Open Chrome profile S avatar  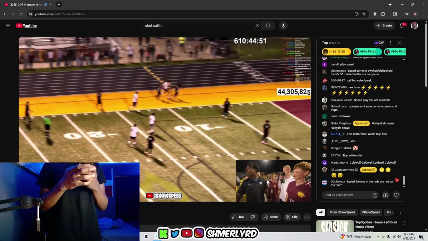pyautogui.click(x=415, y=14)
